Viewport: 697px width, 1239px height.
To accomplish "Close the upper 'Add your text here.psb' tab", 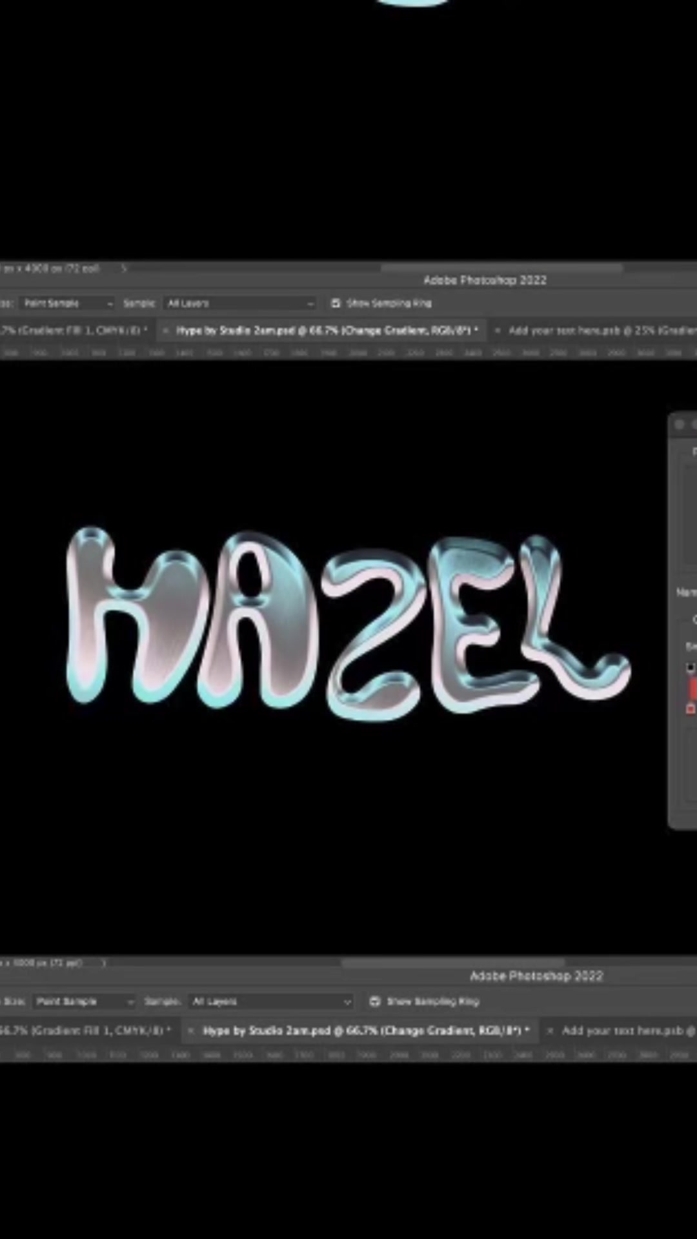I will pyautogui.click(x=498, y=330).
